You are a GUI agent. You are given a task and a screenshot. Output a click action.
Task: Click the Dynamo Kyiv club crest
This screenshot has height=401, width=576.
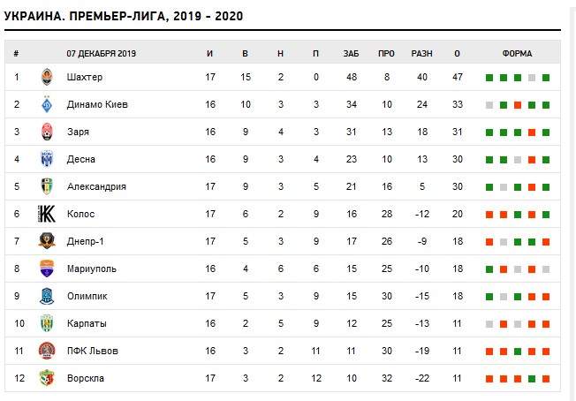pos(47,104)
